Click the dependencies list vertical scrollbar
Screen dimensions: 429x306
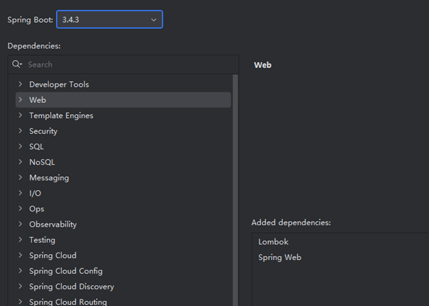(235, 190)
